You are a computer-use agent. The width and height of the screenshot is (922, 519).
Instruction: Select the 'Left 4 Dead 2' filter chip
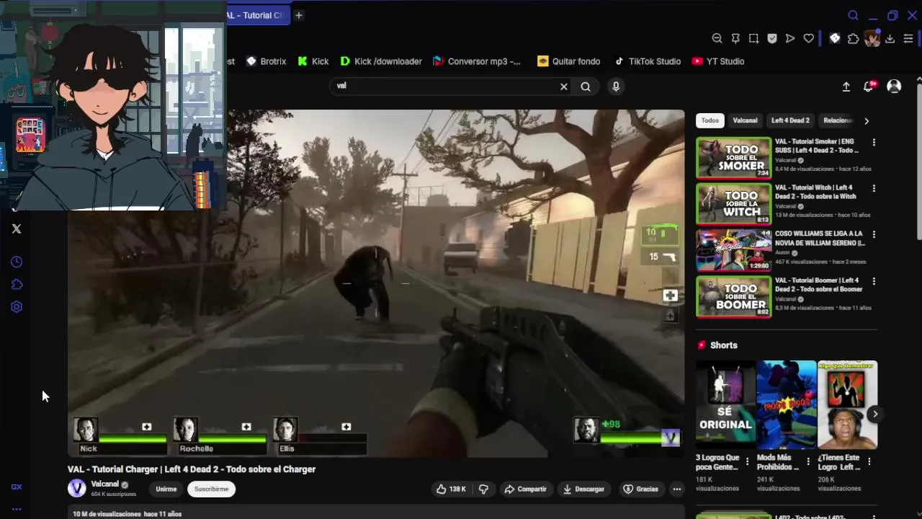point(790,120)
